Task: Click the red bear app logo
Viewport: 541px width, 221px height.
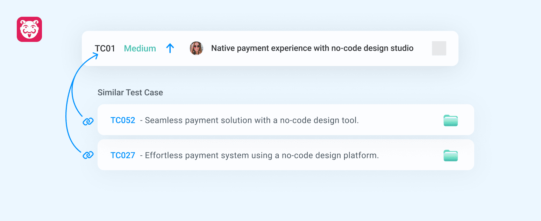Action: point(29,29)
